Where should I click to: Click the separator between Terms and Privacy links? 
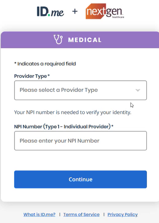[x=104, y=215]
